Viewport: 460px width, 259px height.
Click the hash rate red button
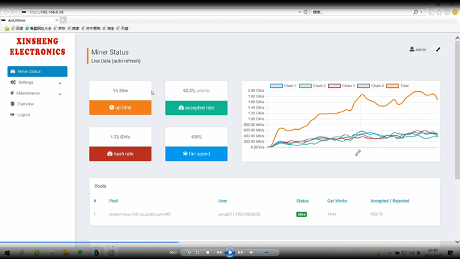click(120, 154)
